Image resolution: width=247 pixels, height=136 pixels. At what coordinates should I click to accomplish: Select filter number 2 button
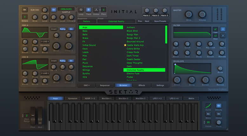(223, 36)
